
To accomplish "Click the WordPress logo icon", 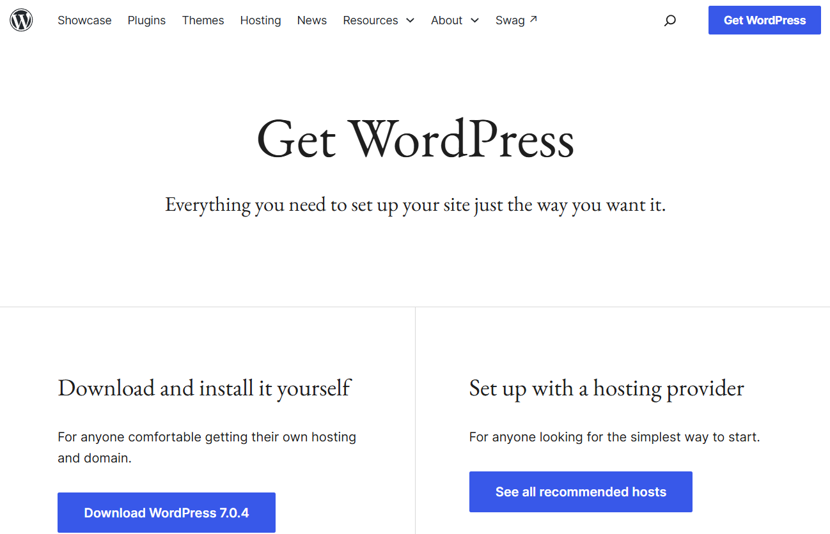I will pos(21,20).
